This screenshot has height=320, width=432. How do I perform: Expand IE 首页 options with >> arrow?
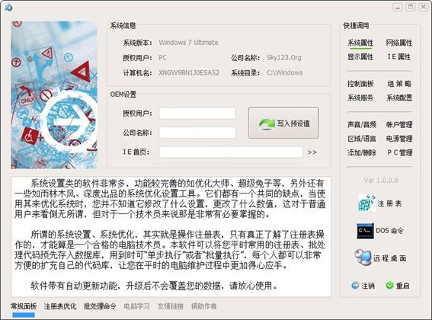(312, 152)
